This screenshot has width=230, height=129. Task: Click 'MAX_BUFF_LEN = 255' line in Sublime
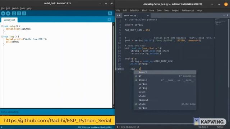pyautogui.click(x=137, y=30)
